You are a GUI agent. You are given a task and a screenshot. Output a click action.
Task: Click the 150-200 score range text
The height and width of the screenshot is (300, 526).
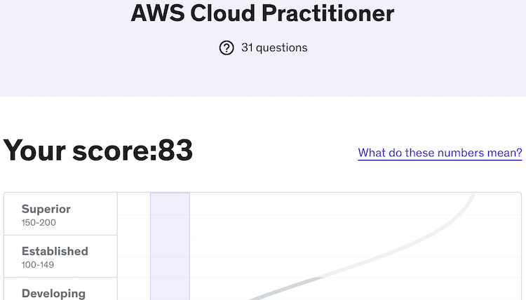point(39,223)
